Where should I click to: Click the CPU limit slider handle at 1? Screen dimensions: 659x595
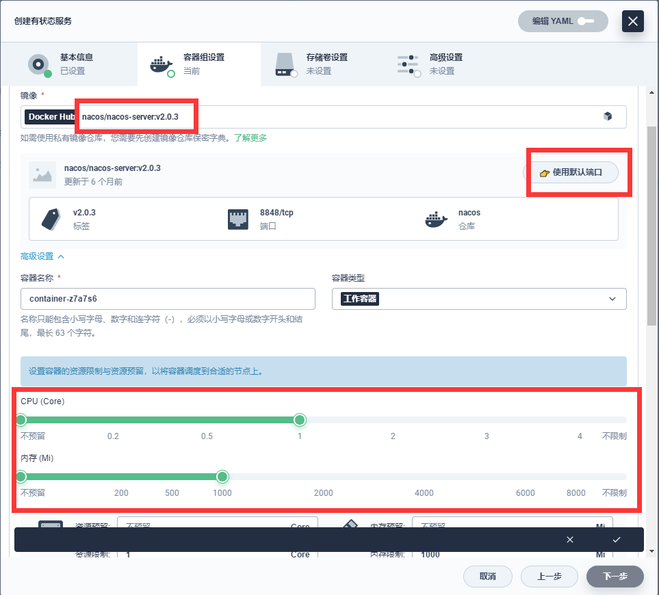pyautogui.click(x=300, y=420)
